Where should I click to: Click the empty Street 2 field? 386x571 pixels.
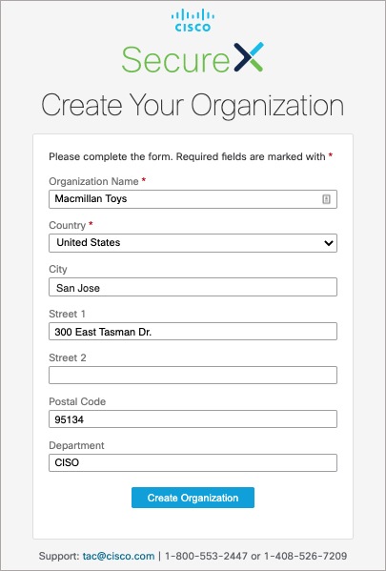[x=193, y=375]
